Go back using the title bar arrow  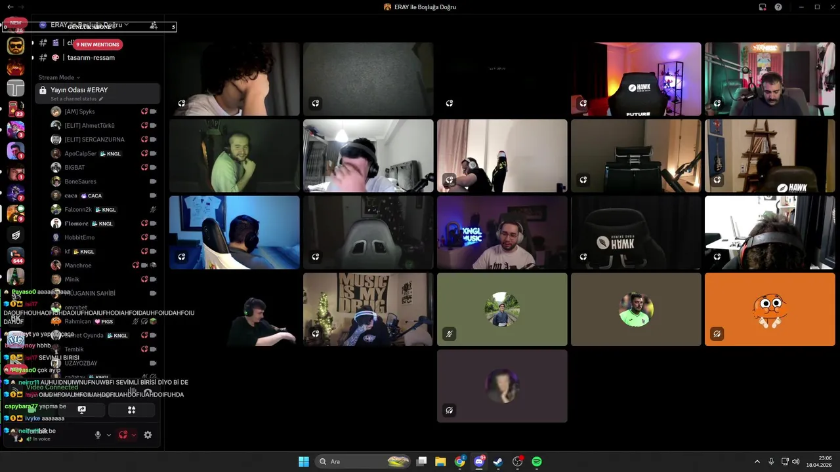tap(10, 7)
